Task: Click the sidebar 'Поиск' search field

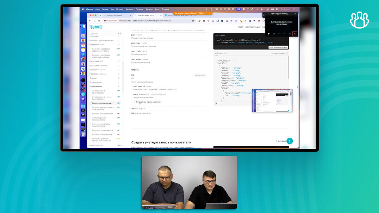Action: (x=105, y=33)
